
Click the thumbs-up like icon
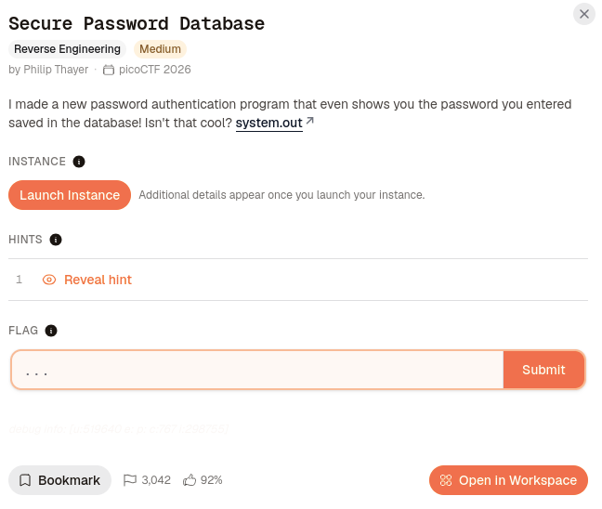[x=190, y=480]
